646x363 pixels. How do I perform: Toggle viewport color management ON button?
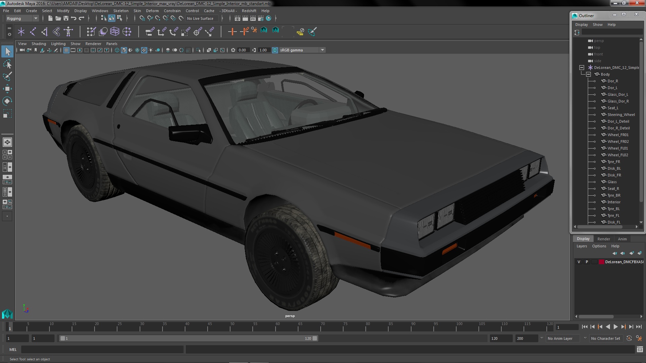click(x=275, y=50)
